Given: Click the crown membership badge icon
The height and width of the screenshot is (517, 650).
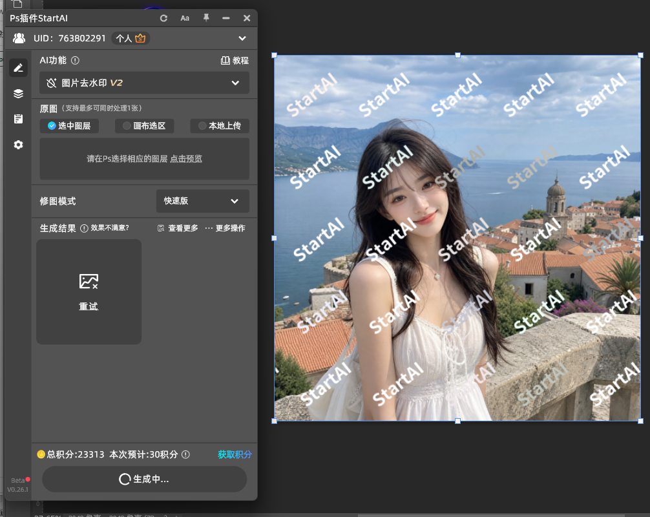Looking at the screenshot, I should (x=140, y=38).
